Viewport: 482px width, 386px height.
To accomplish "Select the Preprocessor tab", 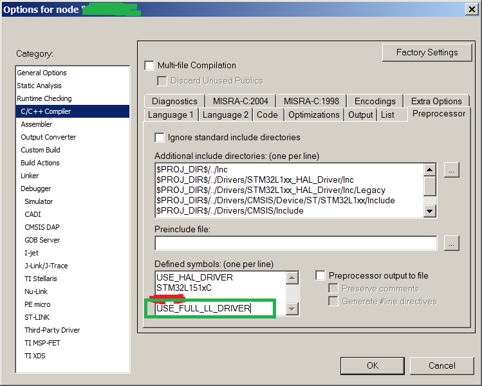I will click(439, 114).
